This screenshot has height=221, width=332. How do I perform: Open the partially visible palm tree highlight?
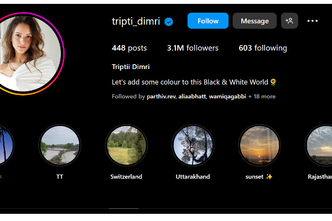pyautogui.click(x=6, y=145)
